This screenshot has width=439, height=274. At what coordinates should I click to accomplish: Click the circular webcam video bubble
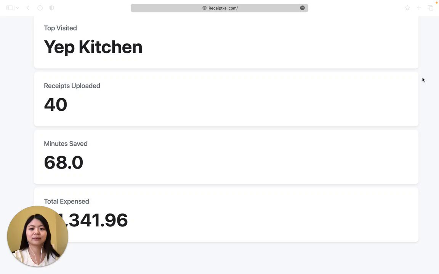point(37,236)
